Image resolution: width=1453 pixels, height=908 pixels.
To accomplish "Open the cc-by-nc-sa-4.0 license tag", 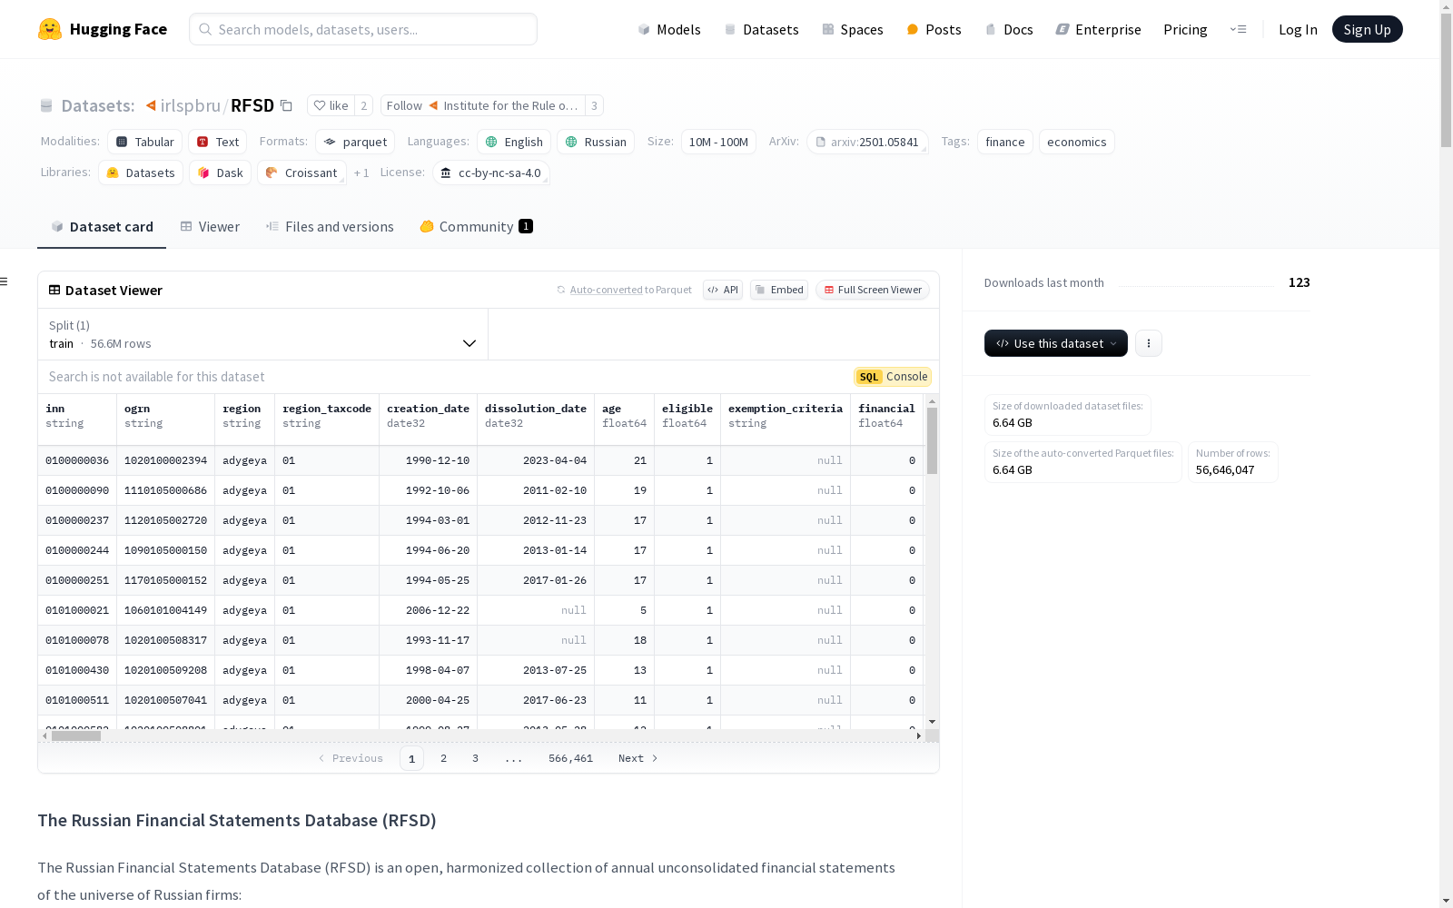I will coord(491,173).
